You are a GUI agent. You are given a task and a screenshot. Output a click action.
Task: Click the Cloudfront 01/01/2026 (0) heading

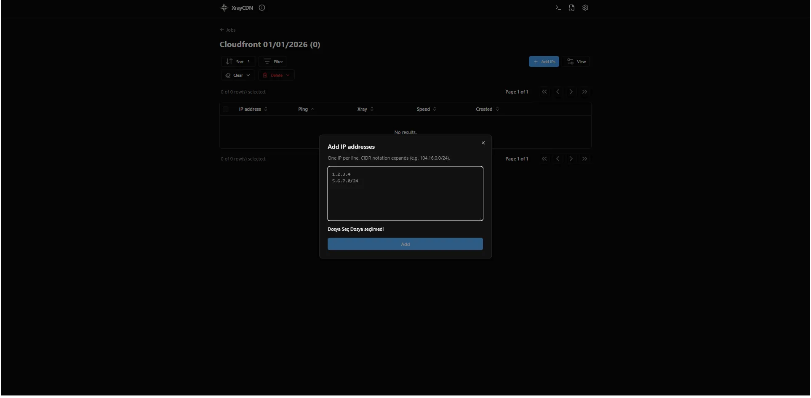click(270, 45)
